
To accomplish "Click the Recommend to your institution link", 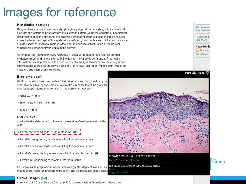I will tap(203, 29).
